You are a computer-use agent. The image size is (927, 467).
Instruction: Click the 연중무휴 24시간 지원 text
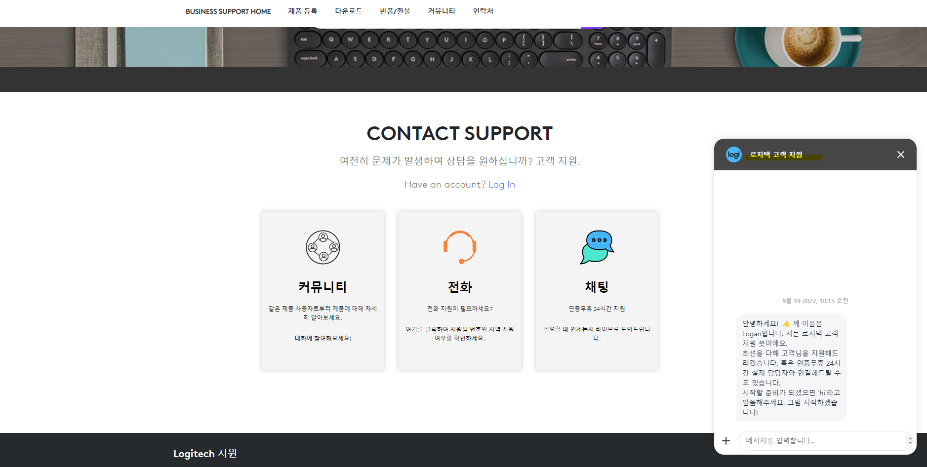click(x=597, y=309)
